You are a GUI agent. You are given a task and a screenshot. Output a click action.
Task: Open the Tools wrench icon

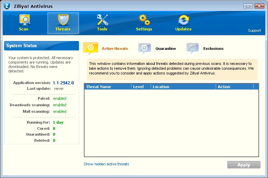[102, 20]
